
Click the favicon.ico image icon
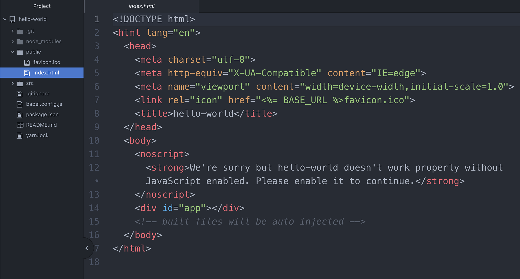27,62
